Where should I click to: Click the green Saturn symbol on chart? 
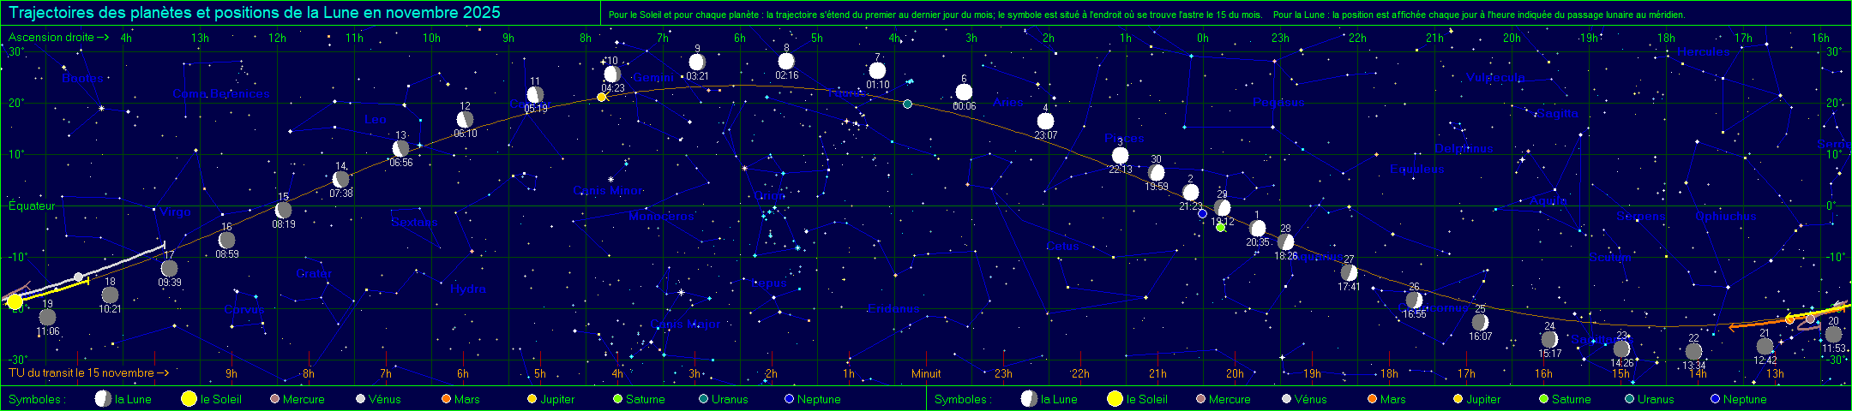[1221, 227]
